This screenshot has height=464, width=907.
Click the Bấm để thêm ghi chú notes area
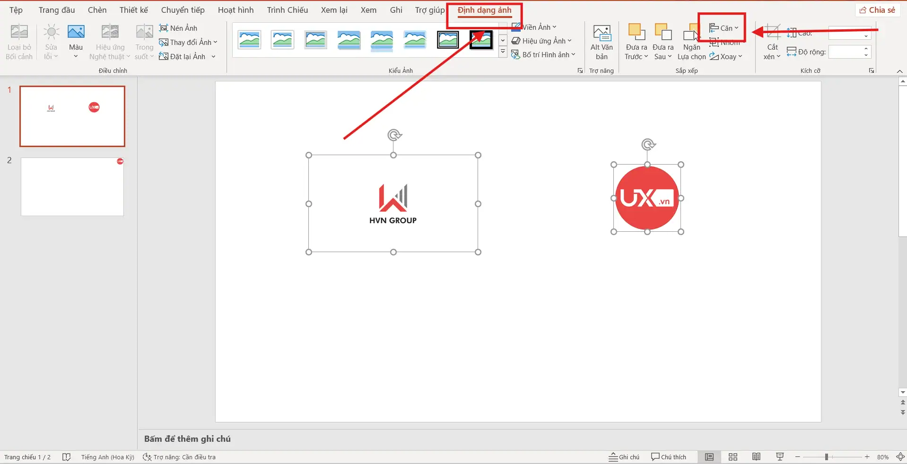click(187, 439)
